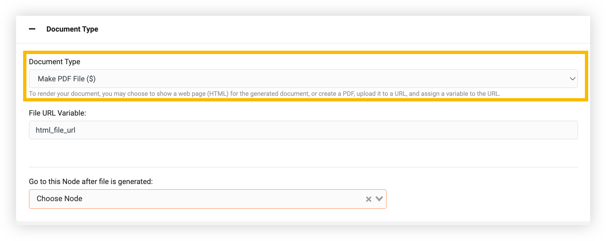Click the html_file_url text in the field
Viewport: 606px width, 241px height.
point(55,130)
